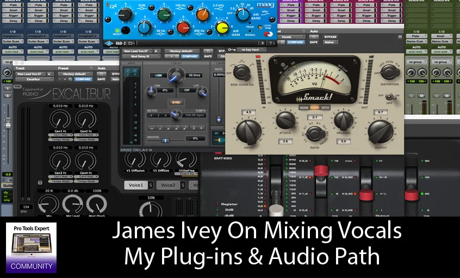Enable dotted note modifier in Mod Delay III

[x=202, y=128]
